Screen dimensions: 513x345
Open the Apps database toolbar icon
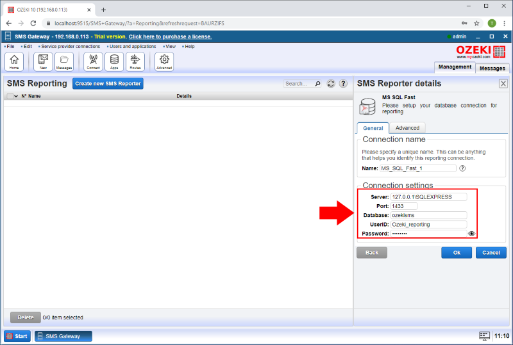(x=114, y=61)
